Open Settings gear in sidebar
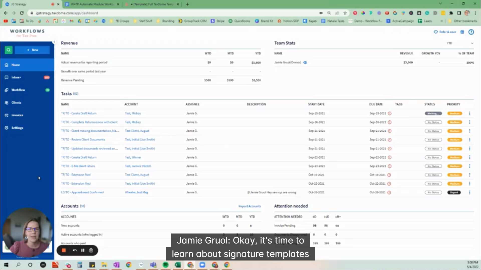This screenshot has height=270, width=481. (x=7, y=128)
